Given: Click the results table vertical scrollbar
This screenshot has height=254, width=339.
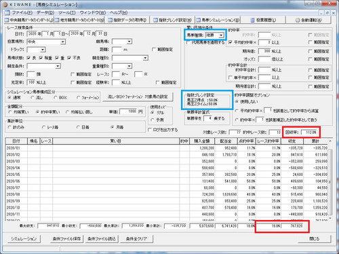Looking at the screenshot, I should (330, 179).
